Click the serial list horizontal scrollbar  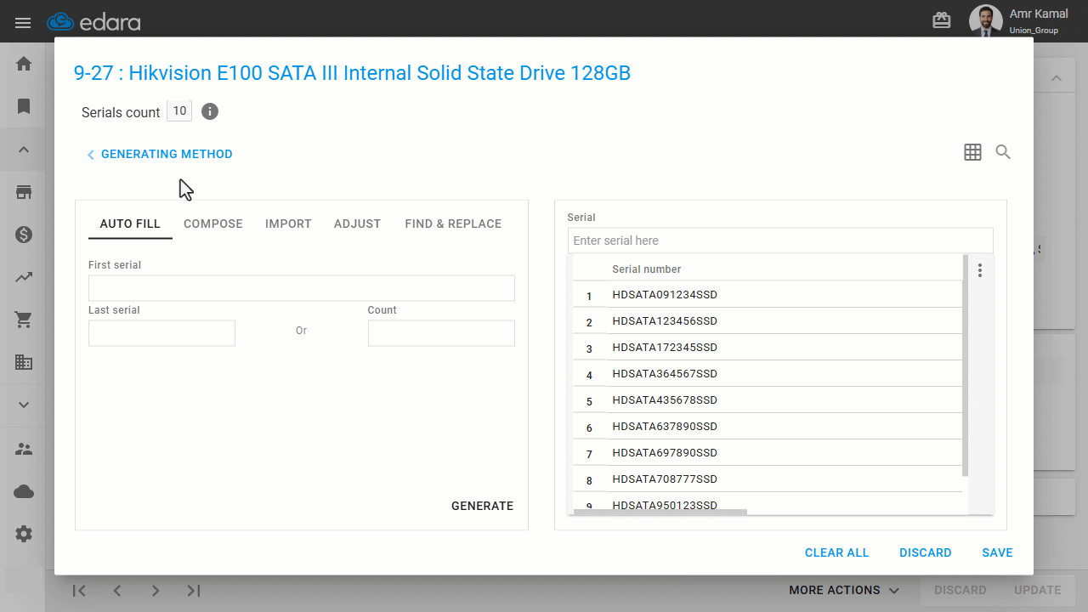click(x=661, y=512)
